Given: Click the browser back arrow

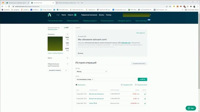Looking at the screenshot, I should coord(2,6).
